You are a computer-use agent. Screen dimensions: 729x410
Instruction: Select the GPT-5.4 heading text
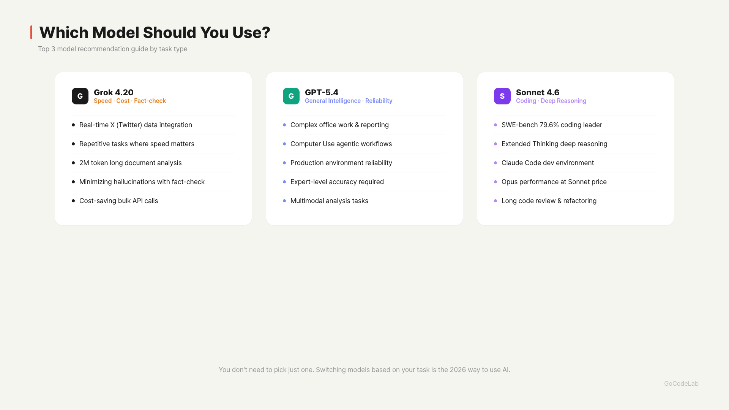tap(322, 92)
